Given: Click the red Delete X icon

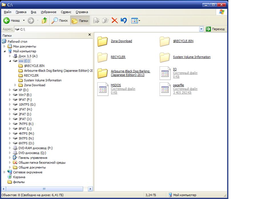Looking at the screenshot, I should coord(115,20).
